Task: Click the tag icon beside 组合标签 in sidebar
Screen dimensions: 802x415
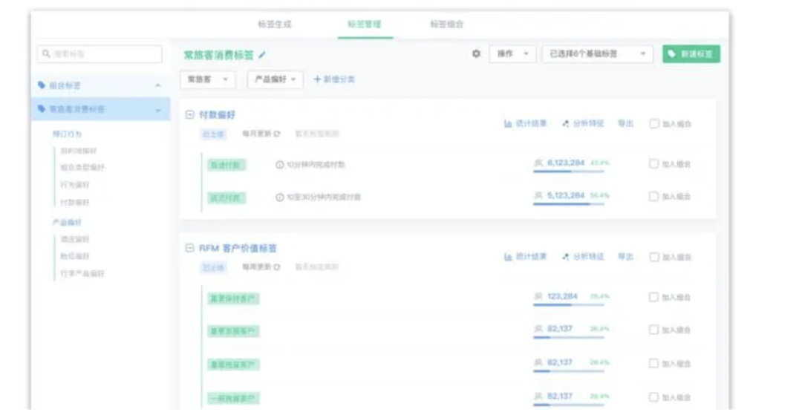Action: [42, 85]
